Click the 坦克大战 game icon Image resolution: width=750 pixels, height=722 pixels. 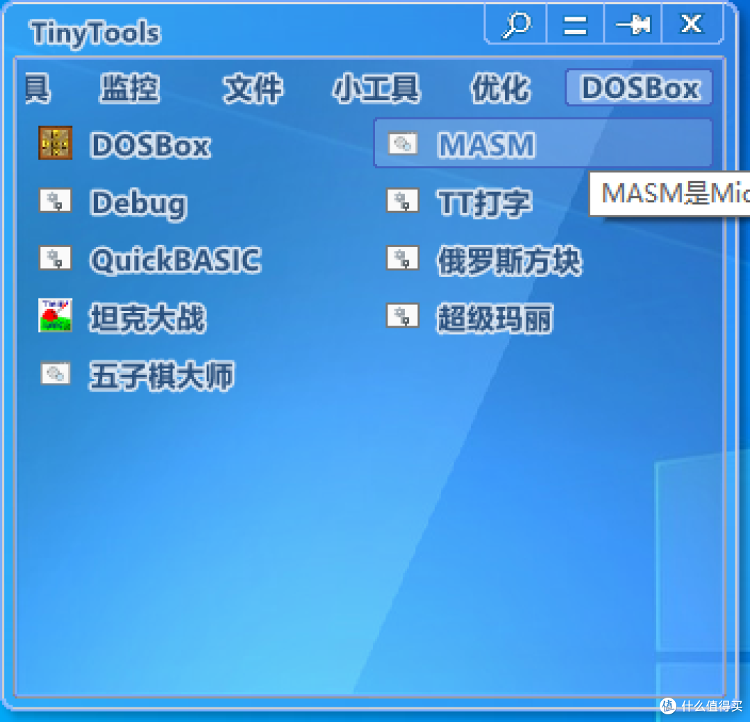tap(56, 315)
